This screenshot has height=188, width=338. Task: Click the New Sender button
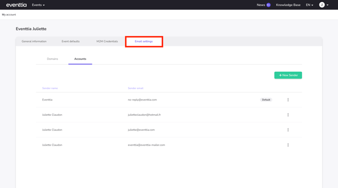288,75
